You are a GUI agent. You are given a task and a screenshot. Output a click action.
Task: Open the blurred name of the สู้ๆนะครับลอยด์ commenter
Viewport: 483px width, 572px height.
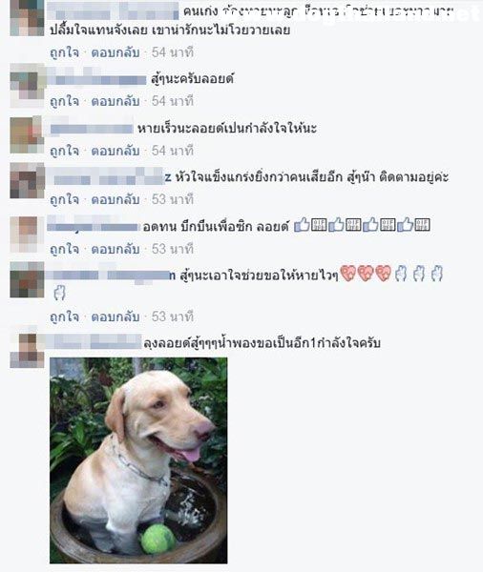(x=97, y=79)
